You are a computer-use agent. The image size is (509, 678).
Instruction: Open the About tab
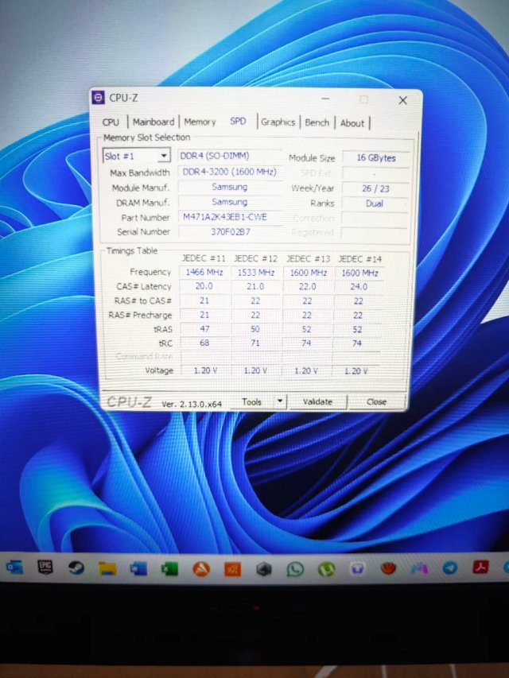point(352,123)
